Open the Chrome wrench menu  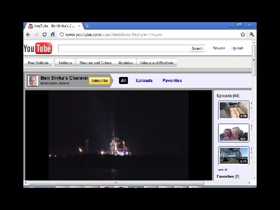(x=252, y=34)
